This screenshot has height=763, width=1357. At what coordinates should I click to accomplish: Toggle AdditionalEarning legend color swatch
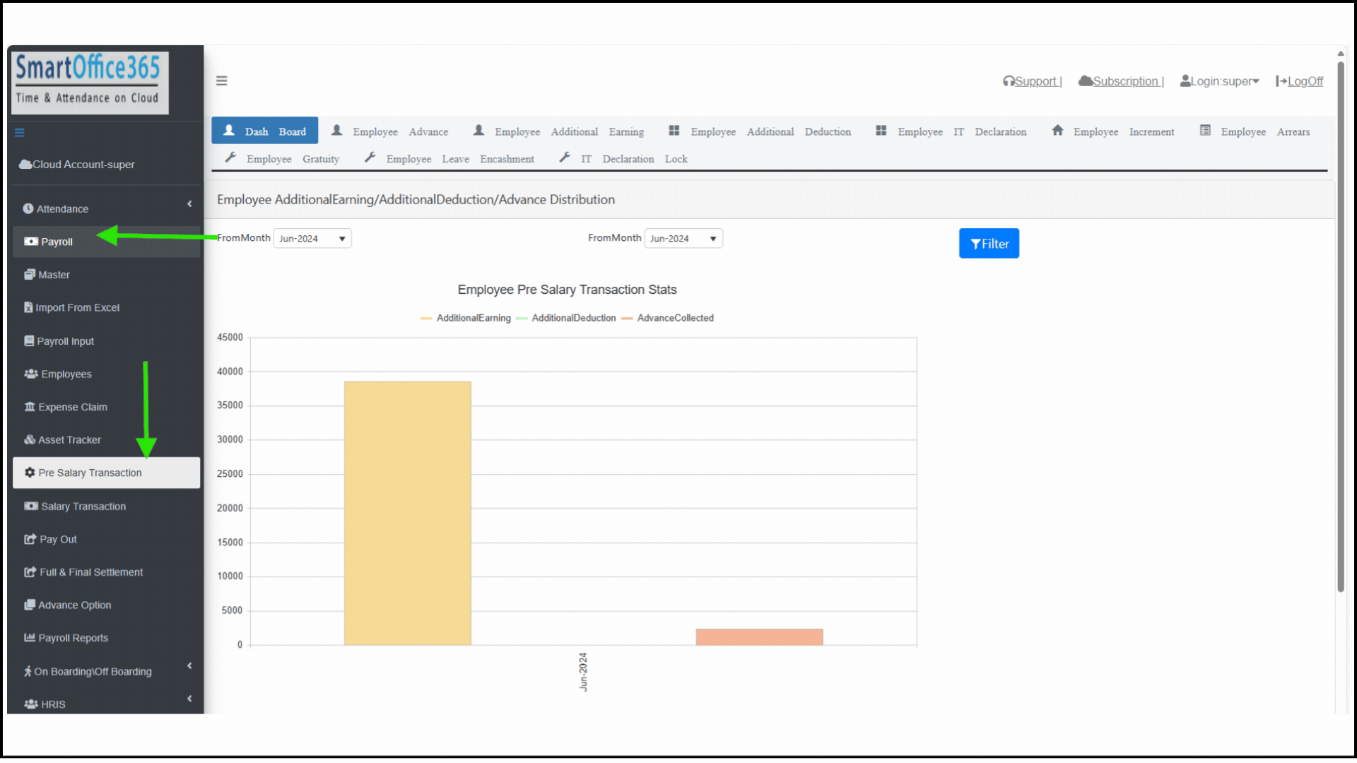click(x=426, y=318)
